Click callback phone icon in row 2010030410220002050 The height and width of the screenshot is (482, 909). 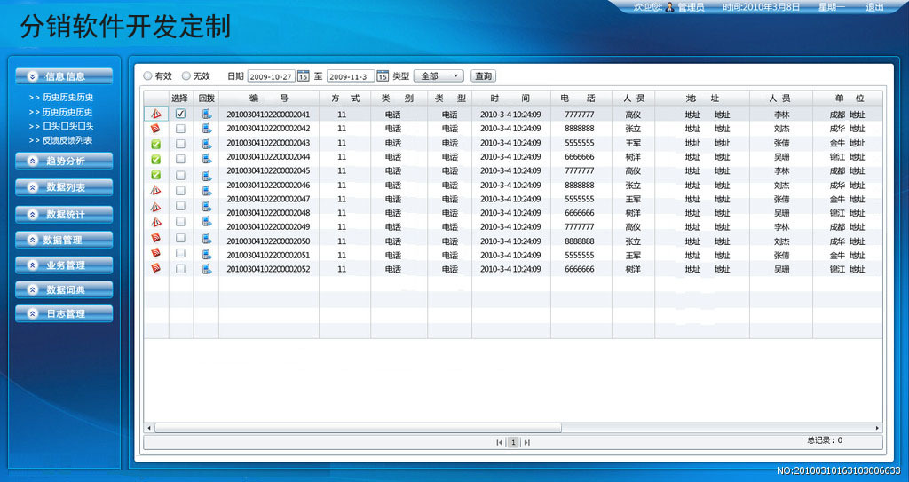point(206,238)
